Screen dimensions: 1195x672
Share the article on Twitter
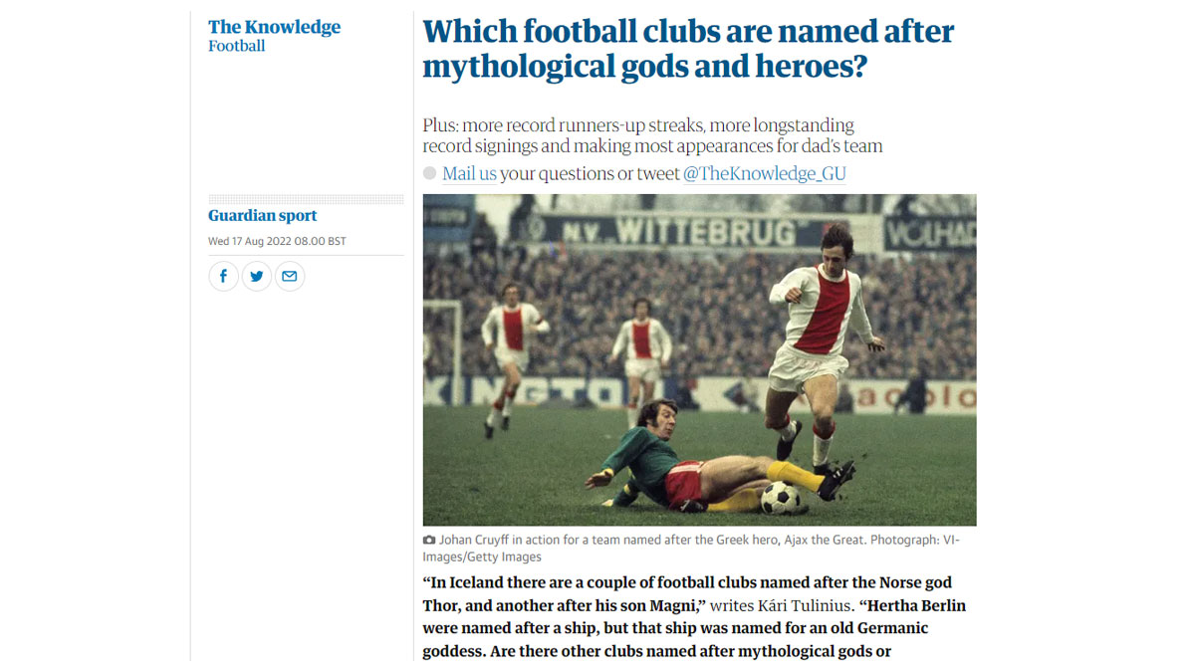click(256, 276)
